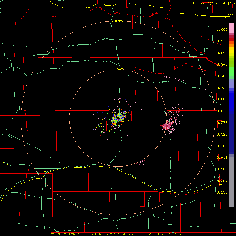Click the 0.520 color scale value
This screenshot has width=236, height=236.
point(222,134)
